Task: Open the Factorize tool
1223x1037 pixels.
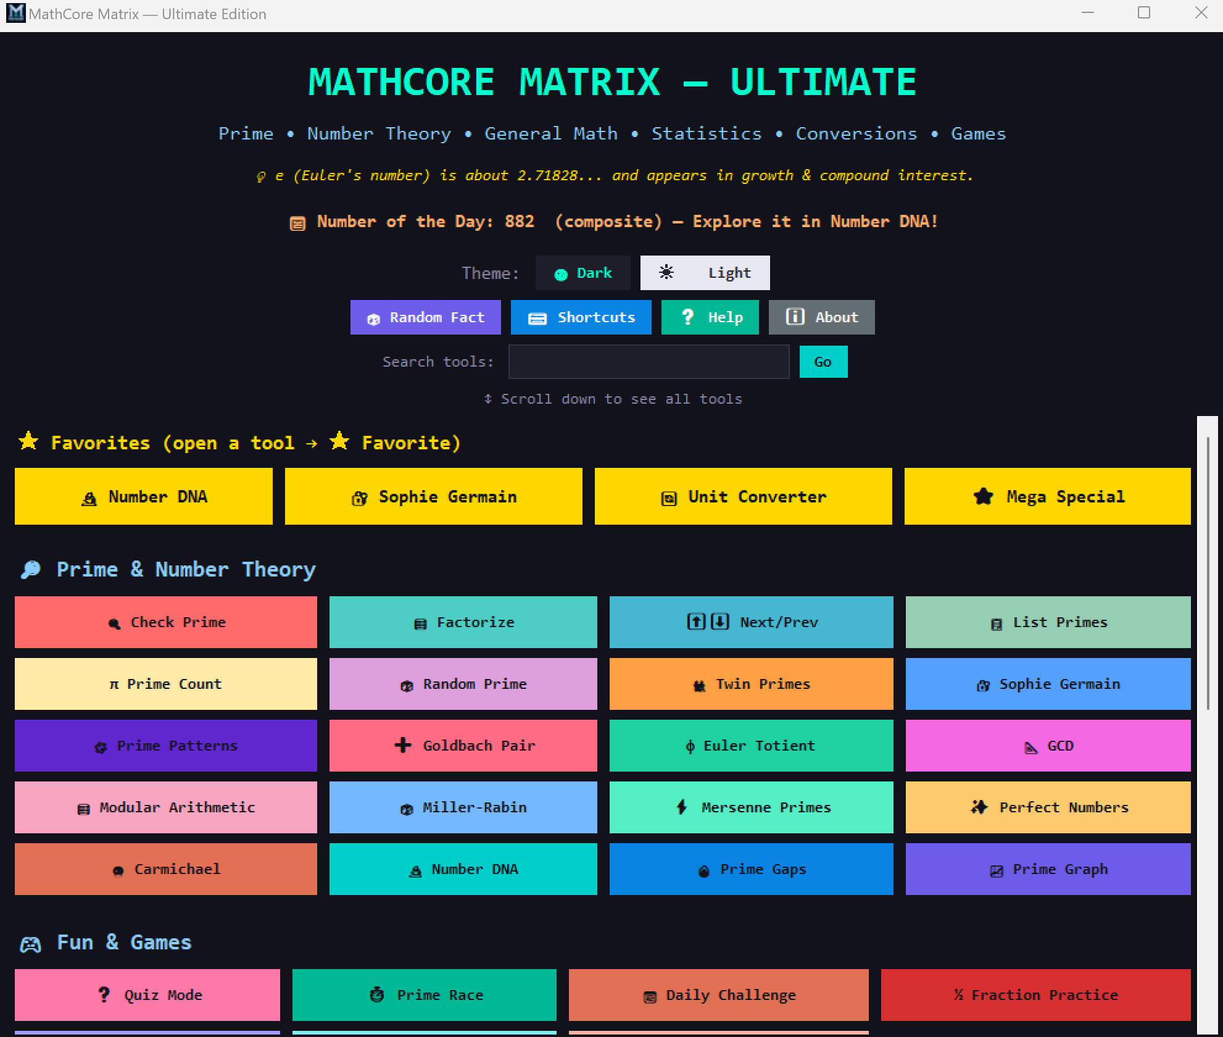Action: [x=463, y=622]
